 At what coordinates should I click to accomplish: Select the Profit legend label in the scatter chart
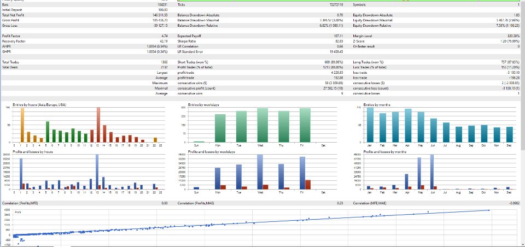click(x=18, y=212)
